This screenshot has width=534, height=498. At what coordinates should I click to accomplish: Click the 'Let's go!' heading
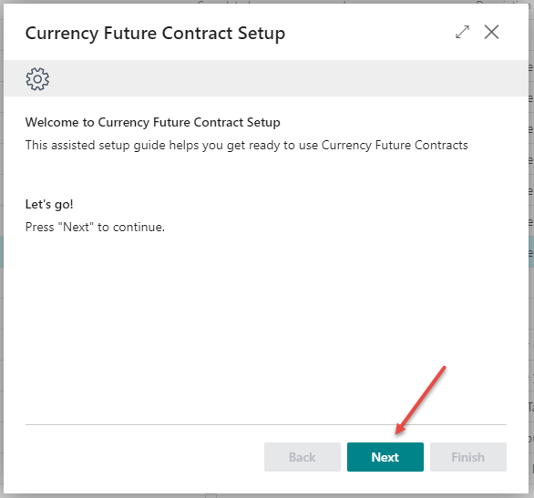pyautogui.click(x=49, y=204)
